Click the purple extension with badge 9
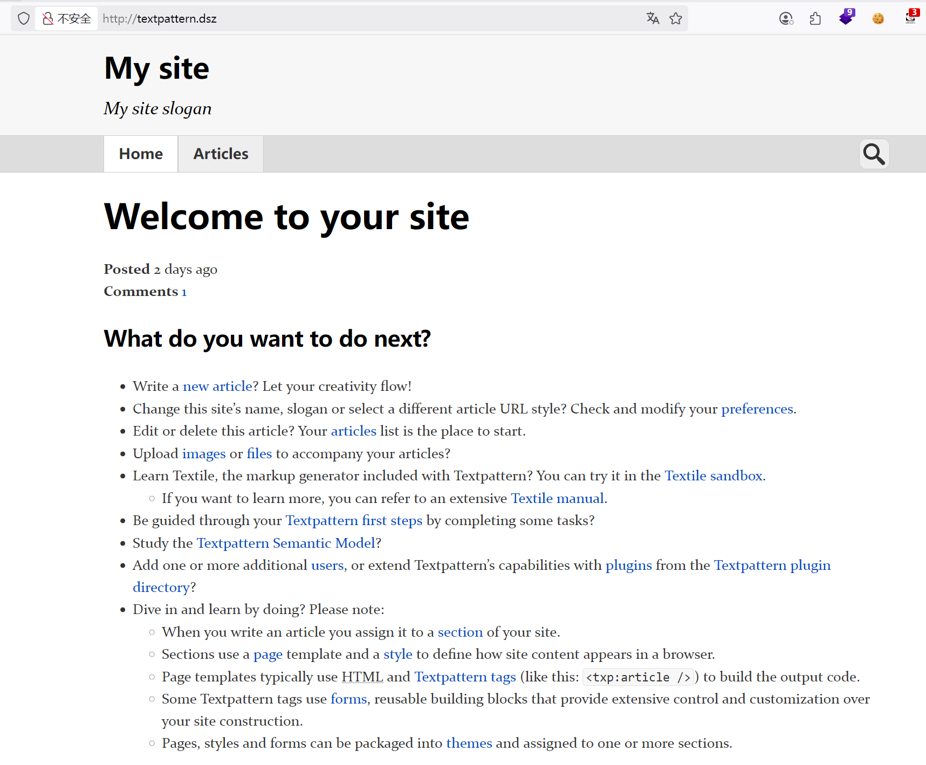 (846, 18)
